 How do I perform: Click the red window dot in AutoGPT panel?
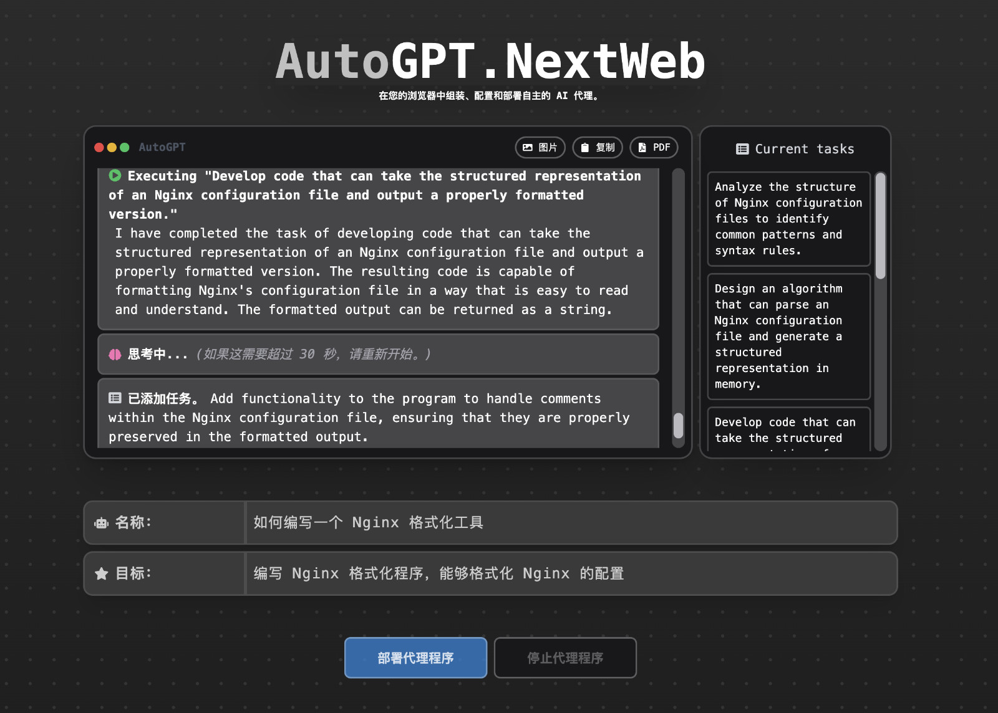coord(99,148)
